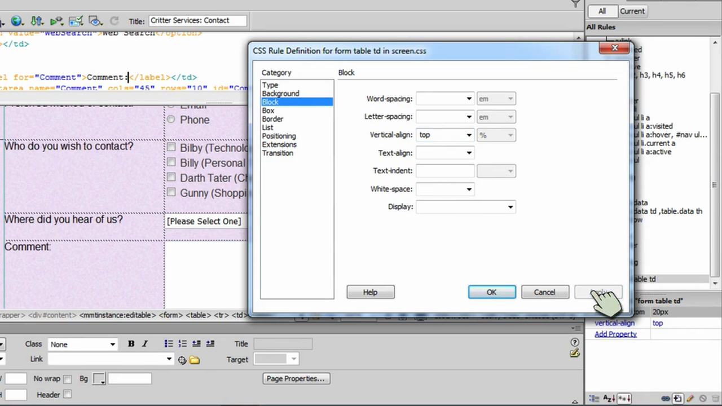Click the New CSS Rule icon in CSS panel
Viewport: 722px width, 406px height.
pyautogui.click(x=677, y=398)
